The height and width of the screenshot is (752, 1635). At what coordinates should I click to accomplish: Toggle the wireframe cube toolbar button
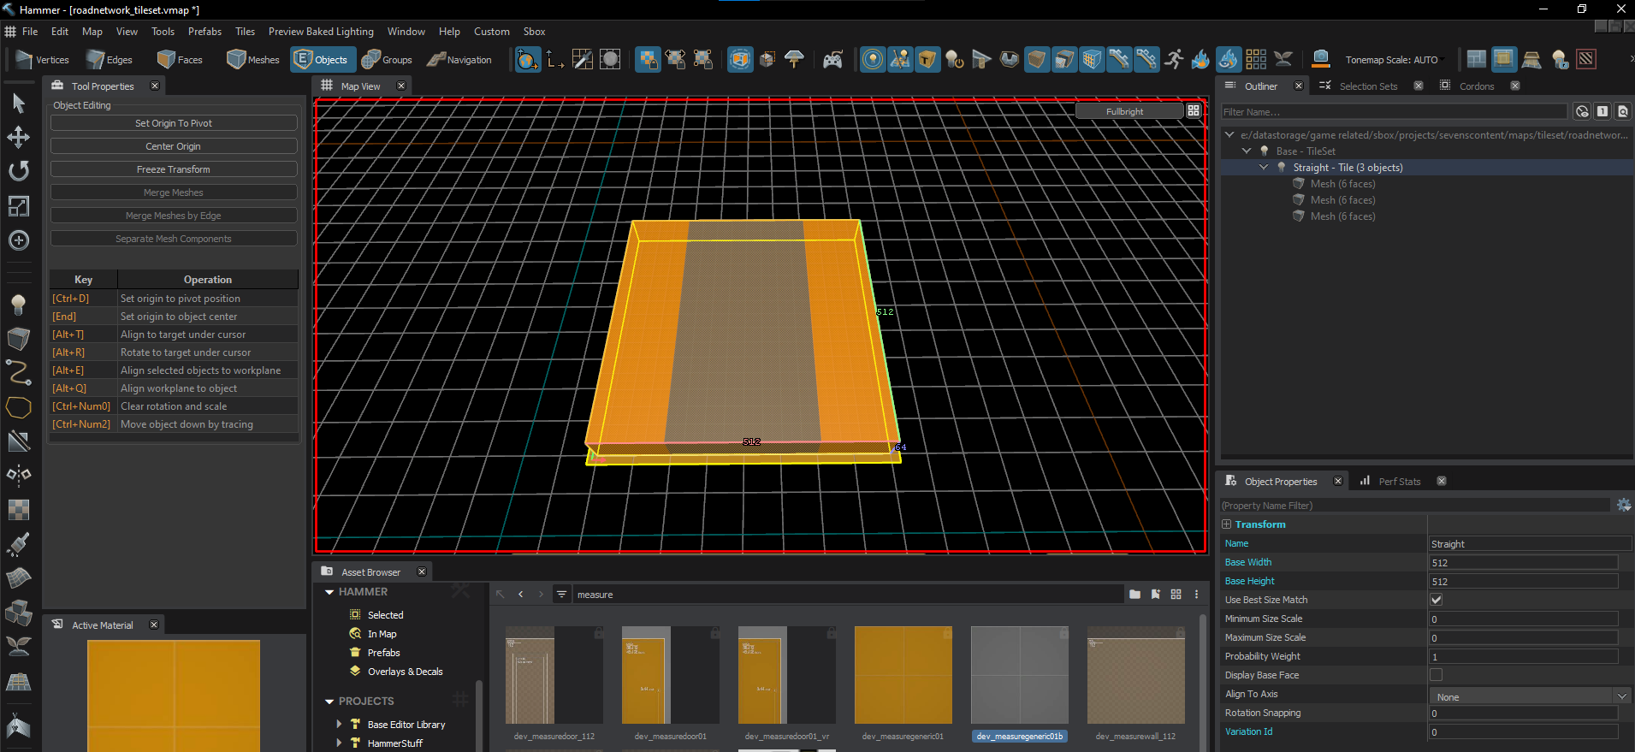pos(1092,59)
